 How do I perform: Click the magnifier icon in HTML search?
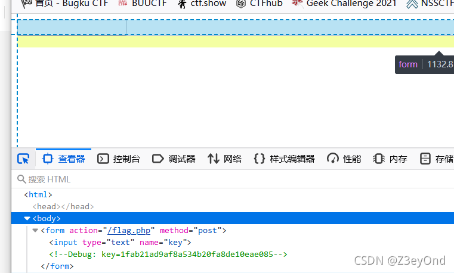click(x=21, y=179)
